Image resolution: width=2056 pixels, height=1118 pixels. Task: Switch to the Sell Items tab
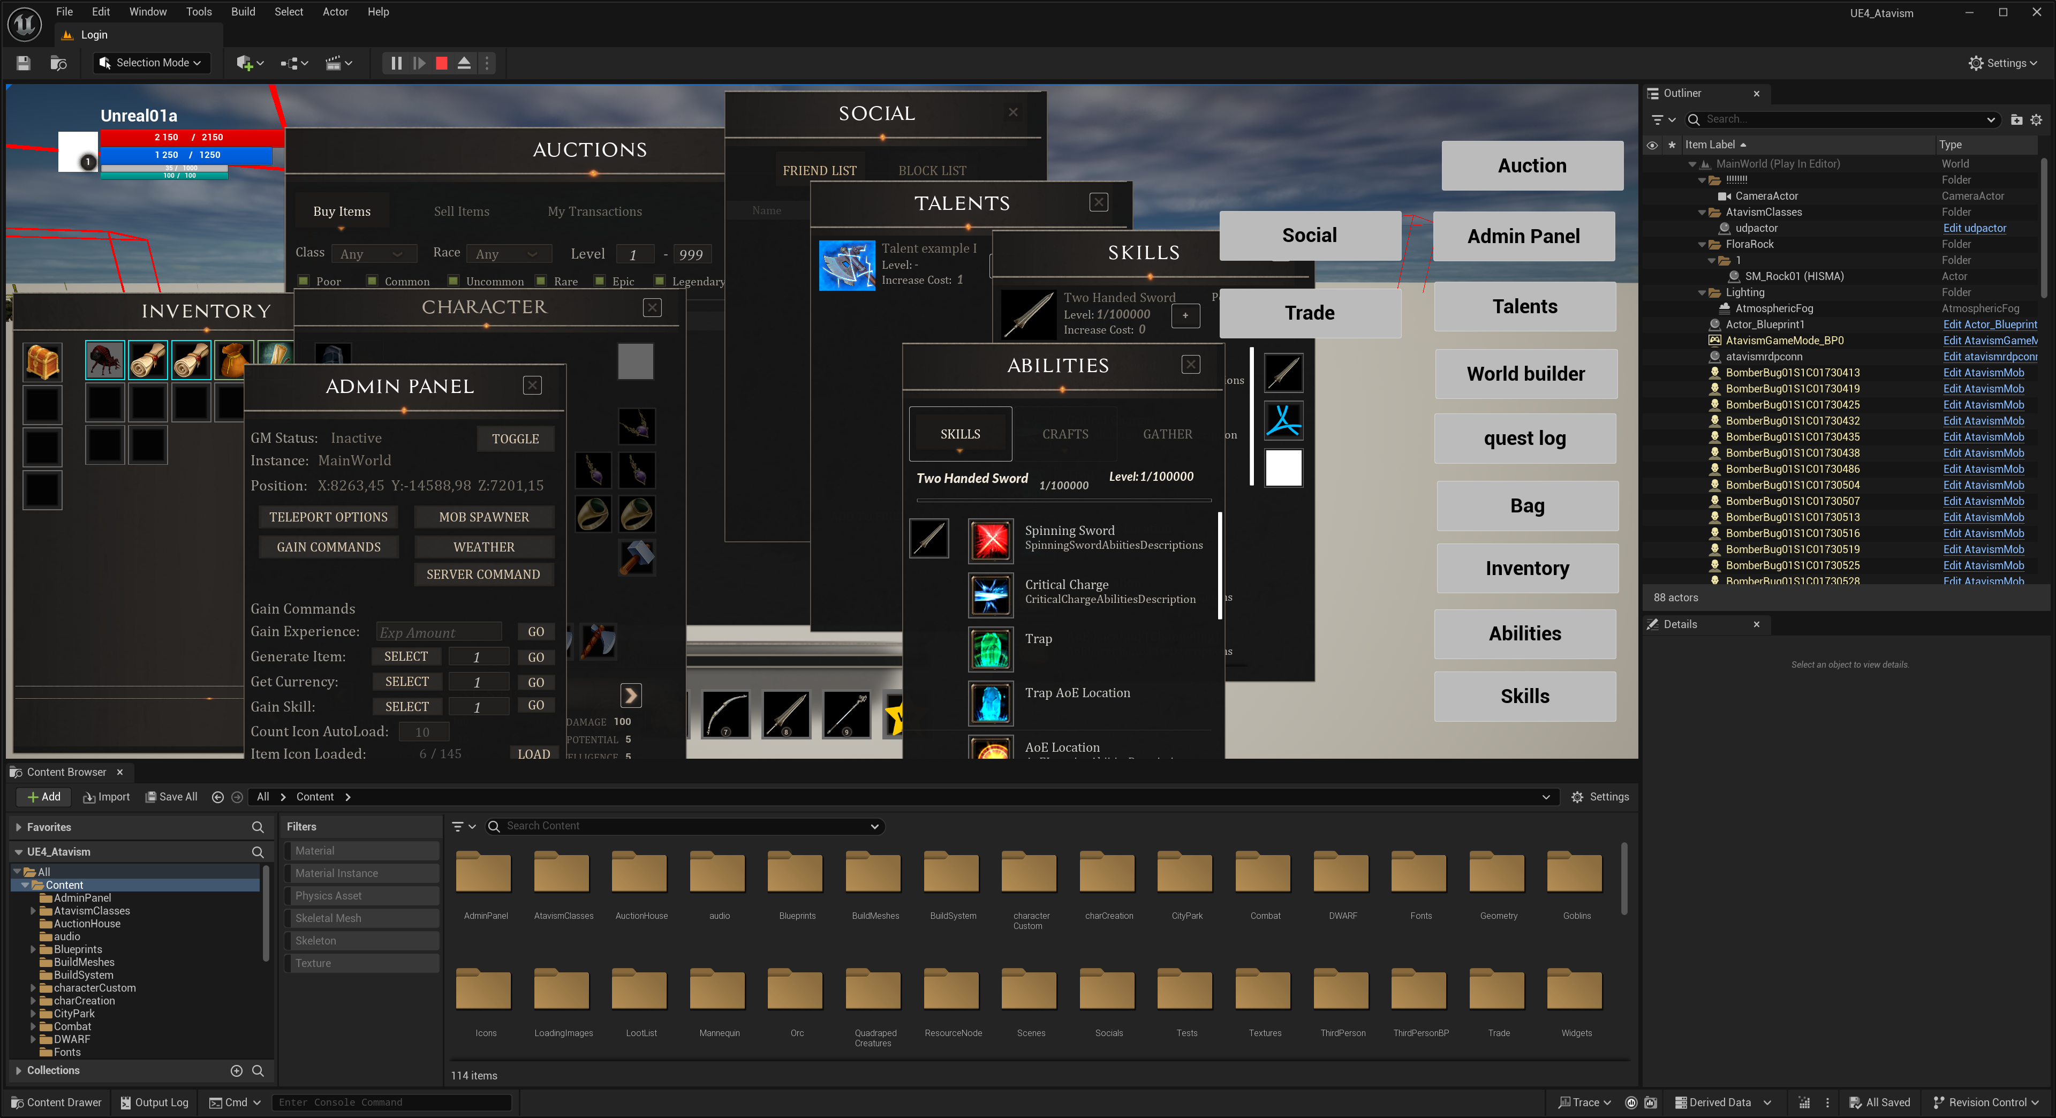tap(462, 211)
